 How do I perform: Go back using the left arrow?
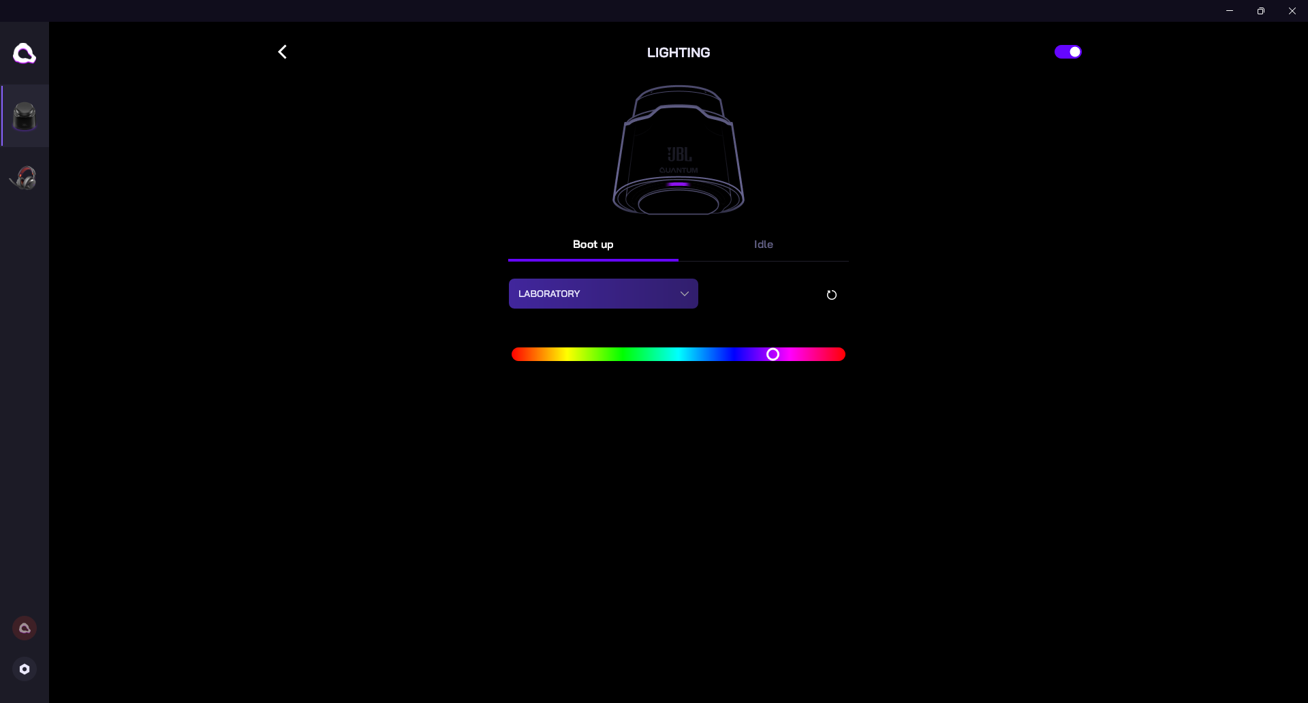[x=282, y=52]
